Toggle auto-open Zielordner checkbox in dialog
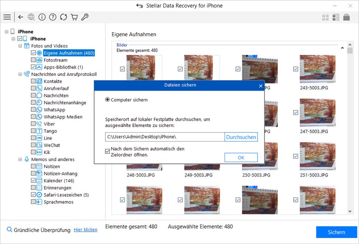 (107, 151)
